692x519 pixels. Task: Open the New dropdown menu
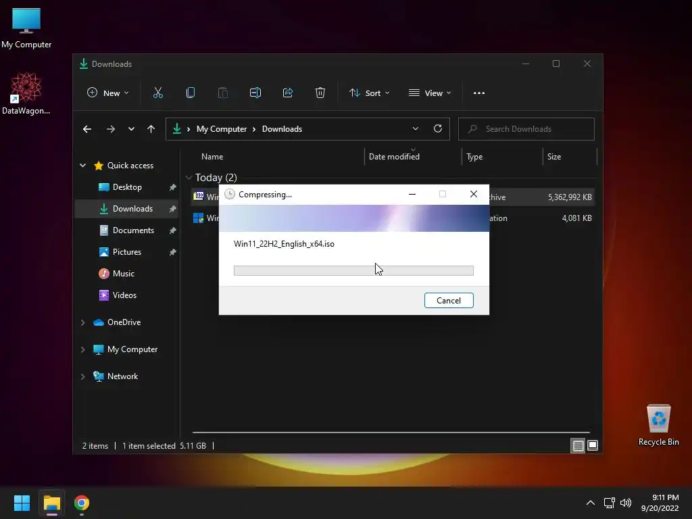click(108, 93)
